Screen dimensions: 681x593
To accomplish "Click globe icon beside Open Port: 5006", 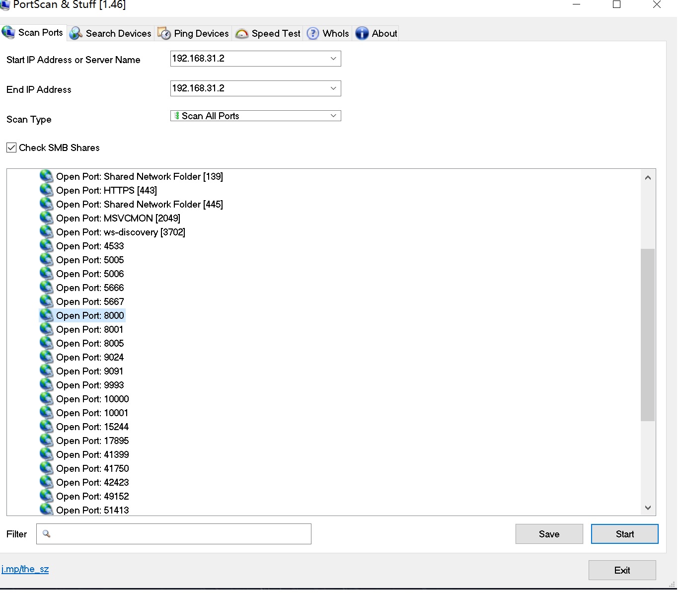I will click(x=47, y=274).
